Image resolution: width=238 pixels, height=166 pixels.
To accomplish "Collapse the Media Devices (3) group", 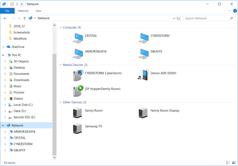I will pyautogui.click(x=61, y=65).
